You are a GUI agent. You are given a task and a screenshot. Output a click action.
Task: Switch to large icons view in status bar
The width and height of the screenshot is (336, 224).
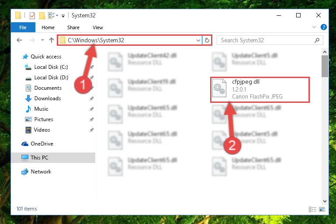[x=322, y=209]
